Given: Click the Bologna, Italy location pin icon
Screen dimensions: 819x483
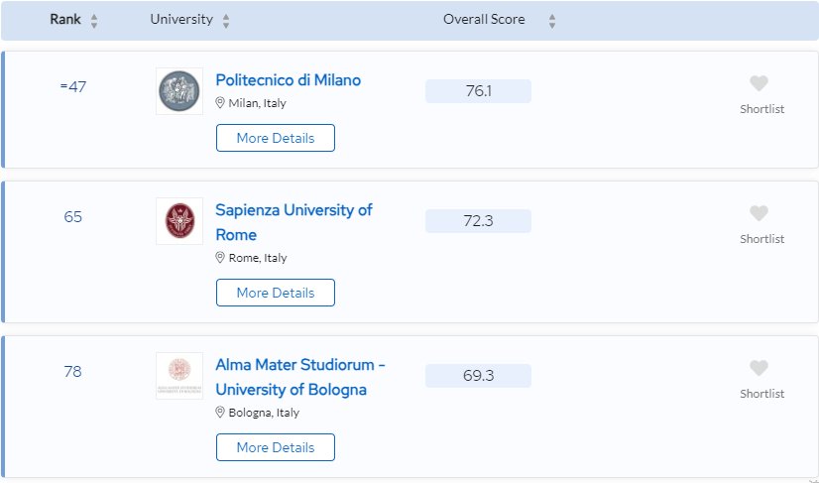Looking at the screenshot, I should point(220,412).
